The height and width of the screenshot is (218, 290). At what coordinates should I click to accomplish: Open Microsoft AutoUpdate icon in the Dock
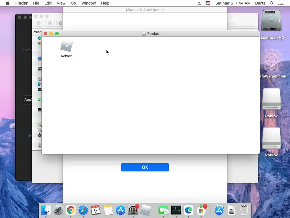(201, 210)
